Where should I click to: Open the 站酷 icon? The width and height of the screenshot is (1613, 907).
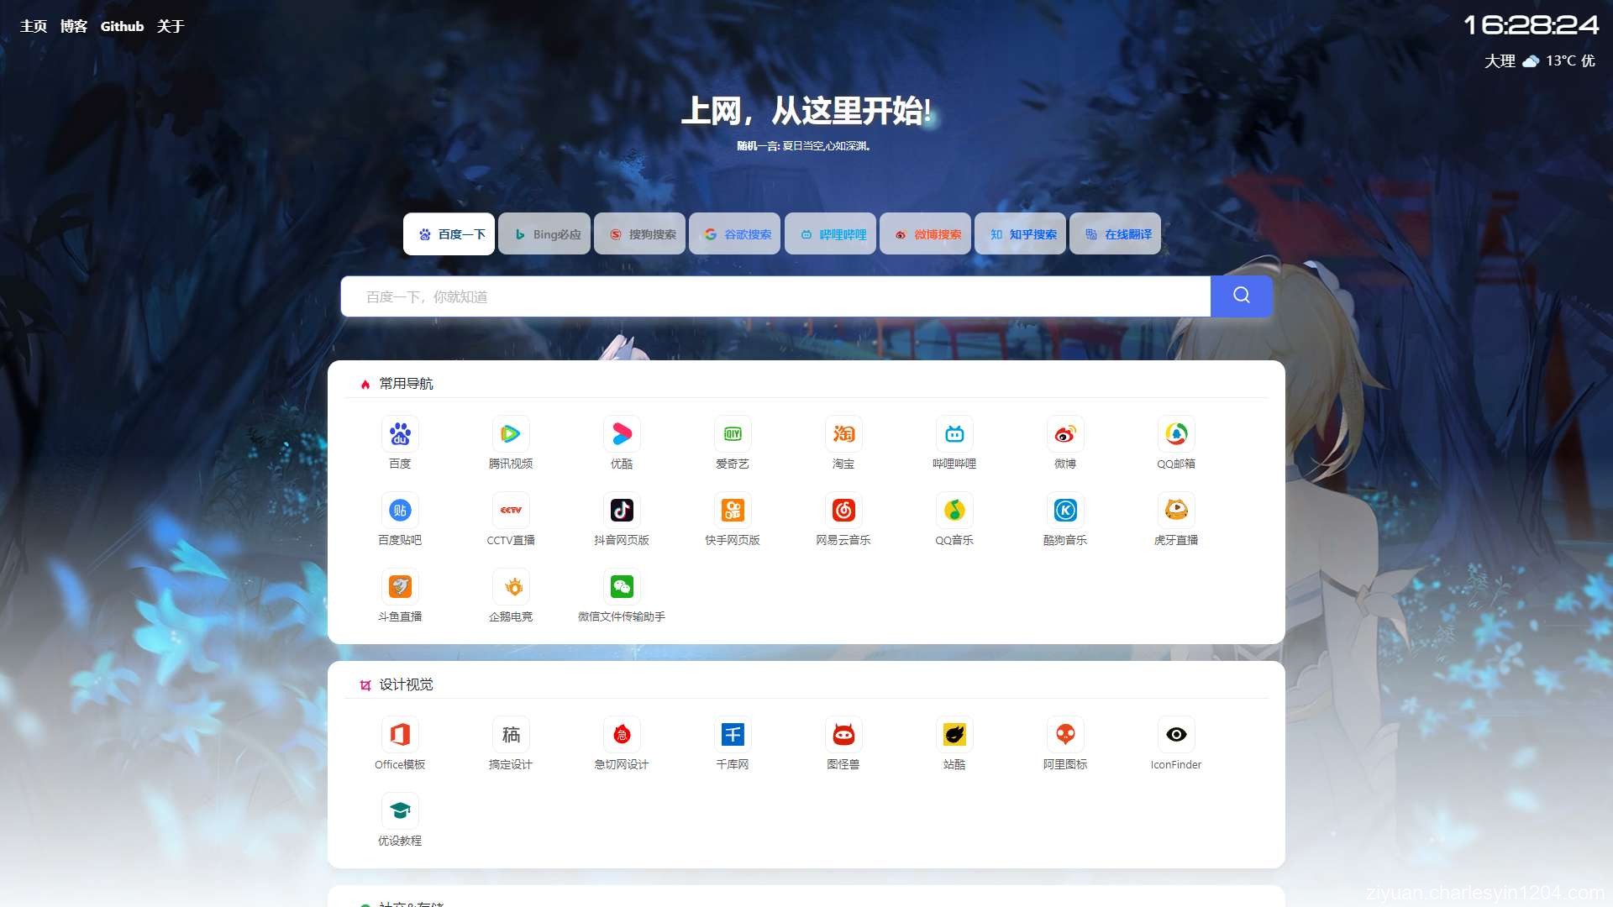pos(954,734)
